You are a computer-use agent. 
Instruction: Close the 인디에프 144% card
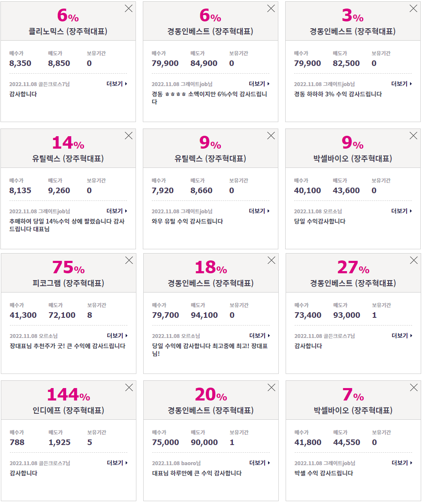(129, 388)
